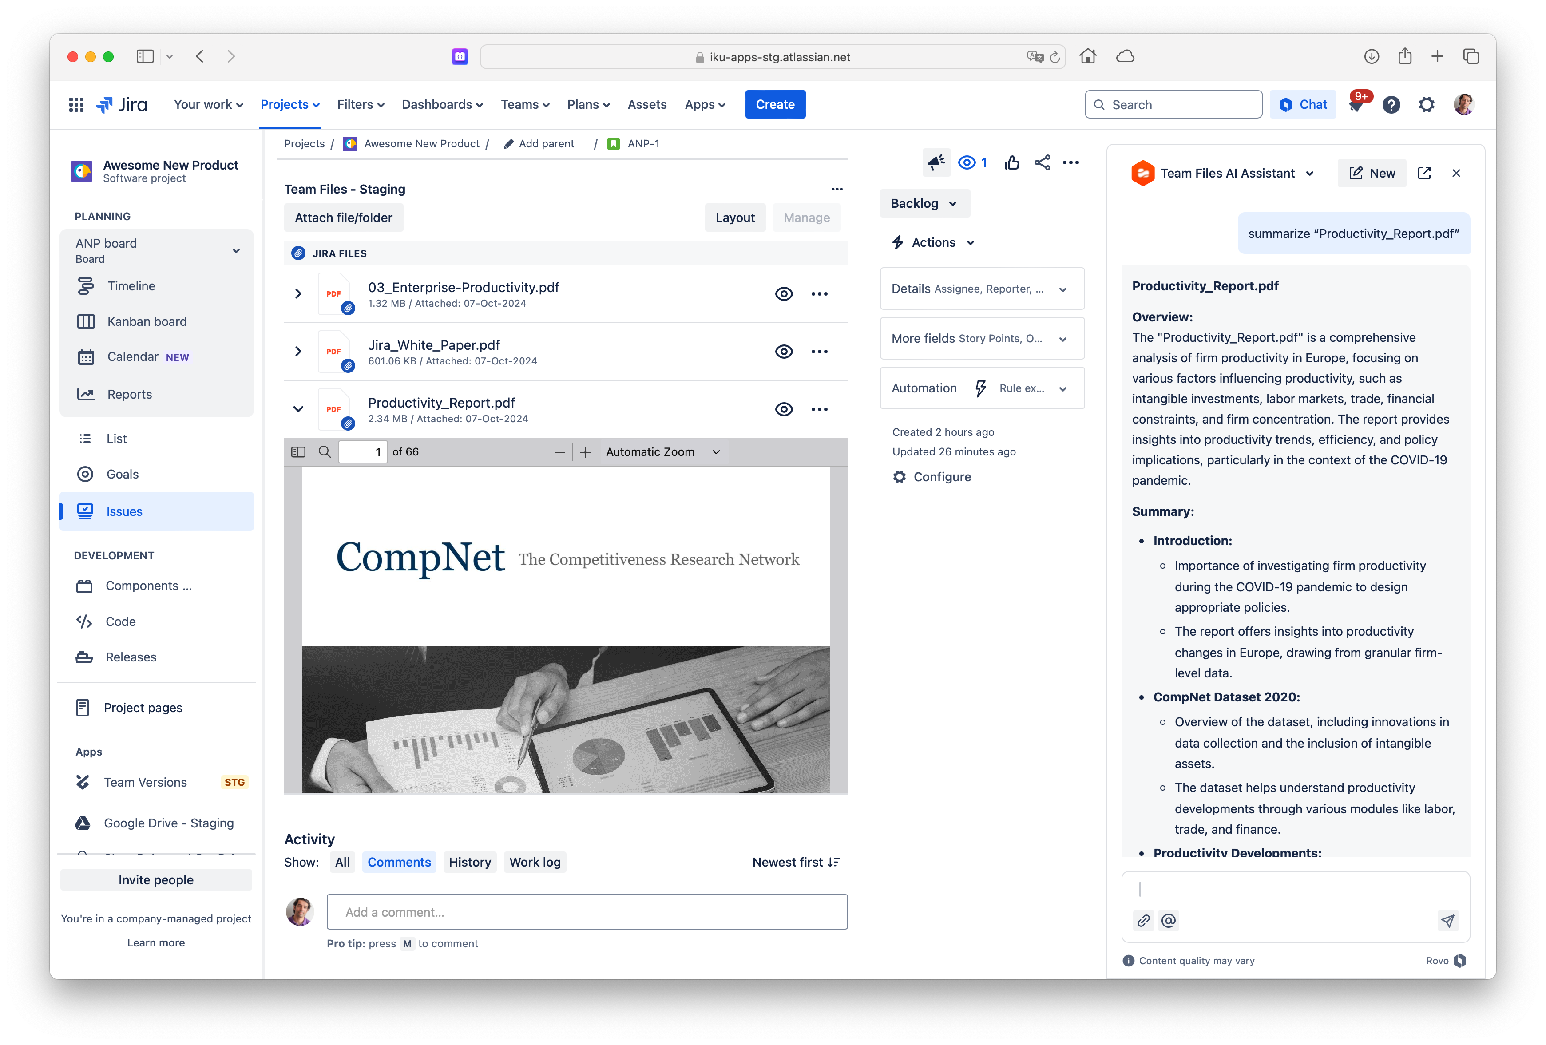Click the share issue icon
Screen dimensions: 1546x1045
[x=1042, y=162]
